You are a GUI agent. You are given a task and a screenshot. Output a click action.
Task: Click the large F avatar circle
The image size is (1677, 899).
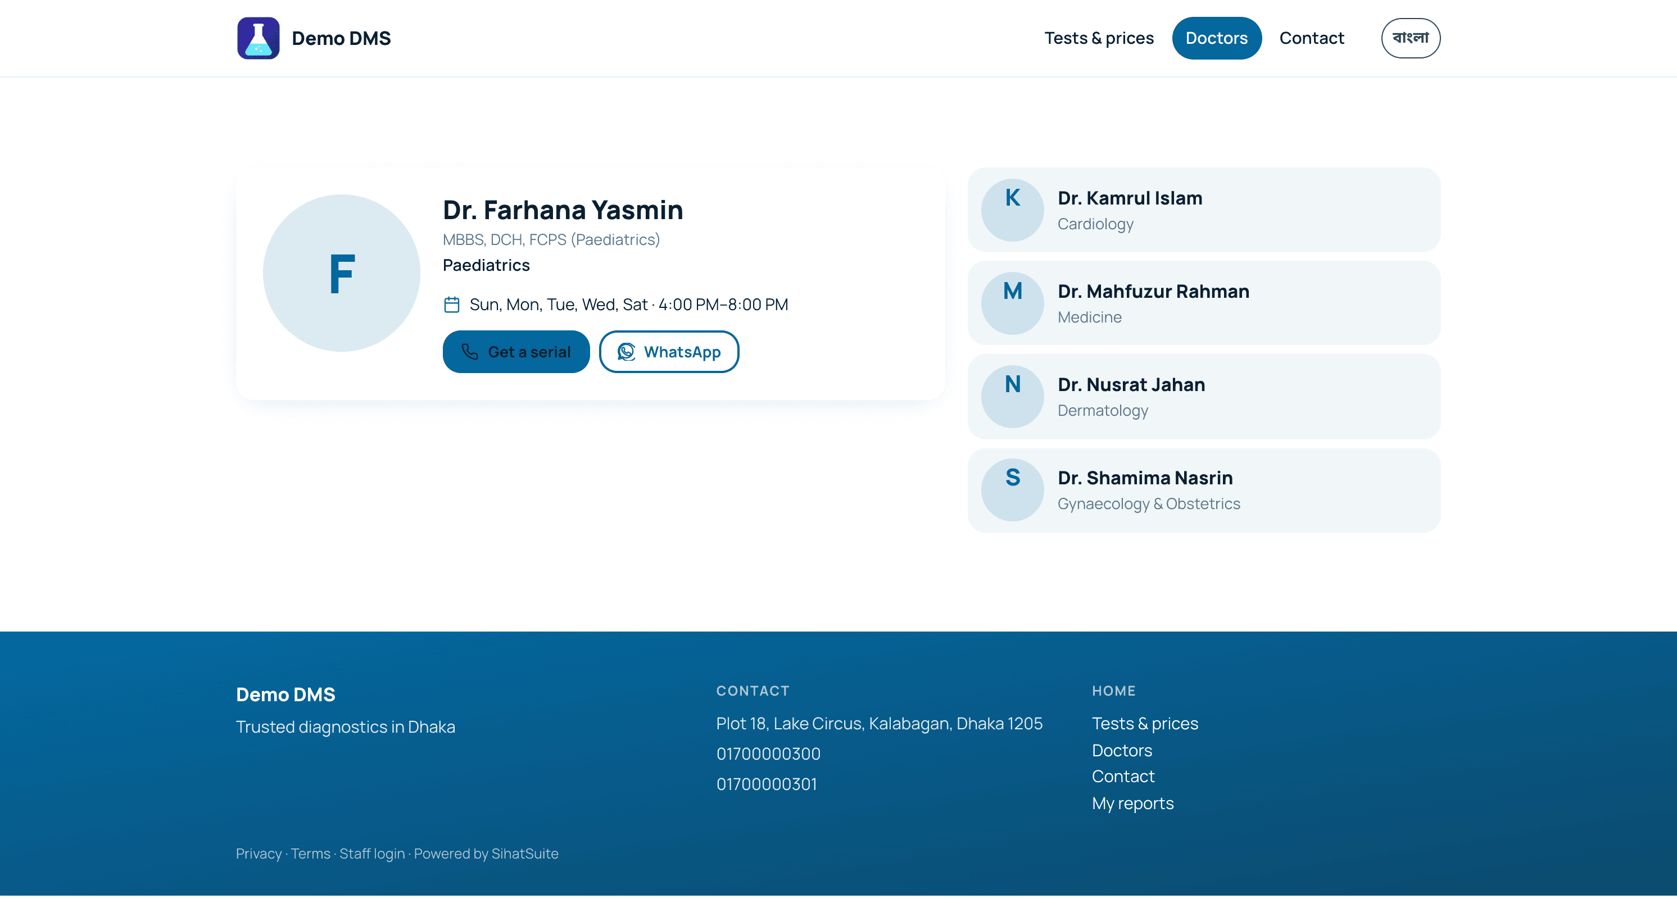pos(341,274)
